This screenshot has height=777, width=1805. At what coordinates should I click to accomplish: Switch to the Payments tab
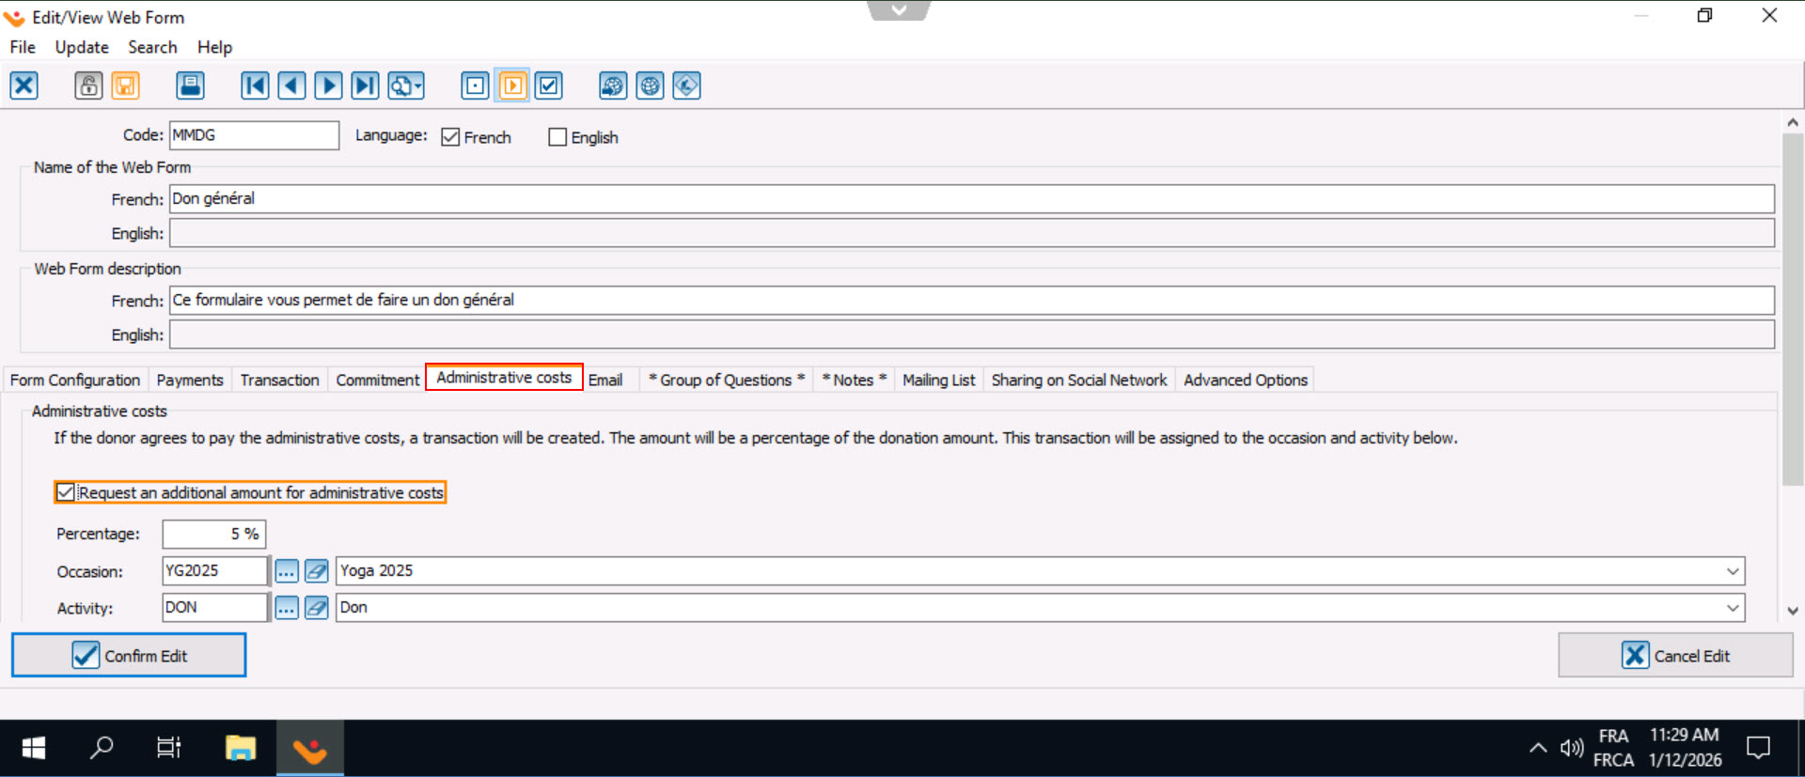(190, 380)
